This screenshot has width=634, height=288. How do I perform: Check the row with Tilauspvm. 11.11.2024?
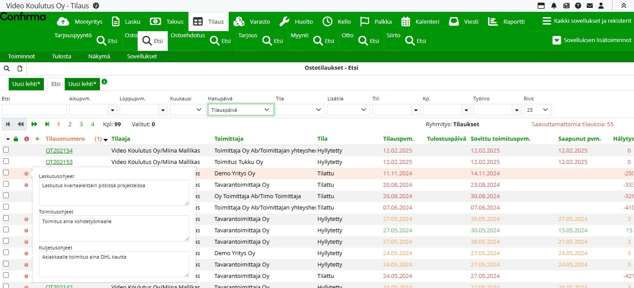pyautogui.click(x=6, y=173)
